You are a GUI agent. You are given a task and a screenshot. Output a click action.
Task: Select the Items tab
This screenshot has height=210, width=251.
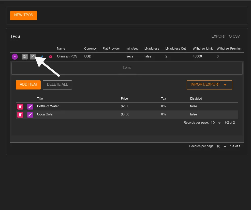point(127,68)
